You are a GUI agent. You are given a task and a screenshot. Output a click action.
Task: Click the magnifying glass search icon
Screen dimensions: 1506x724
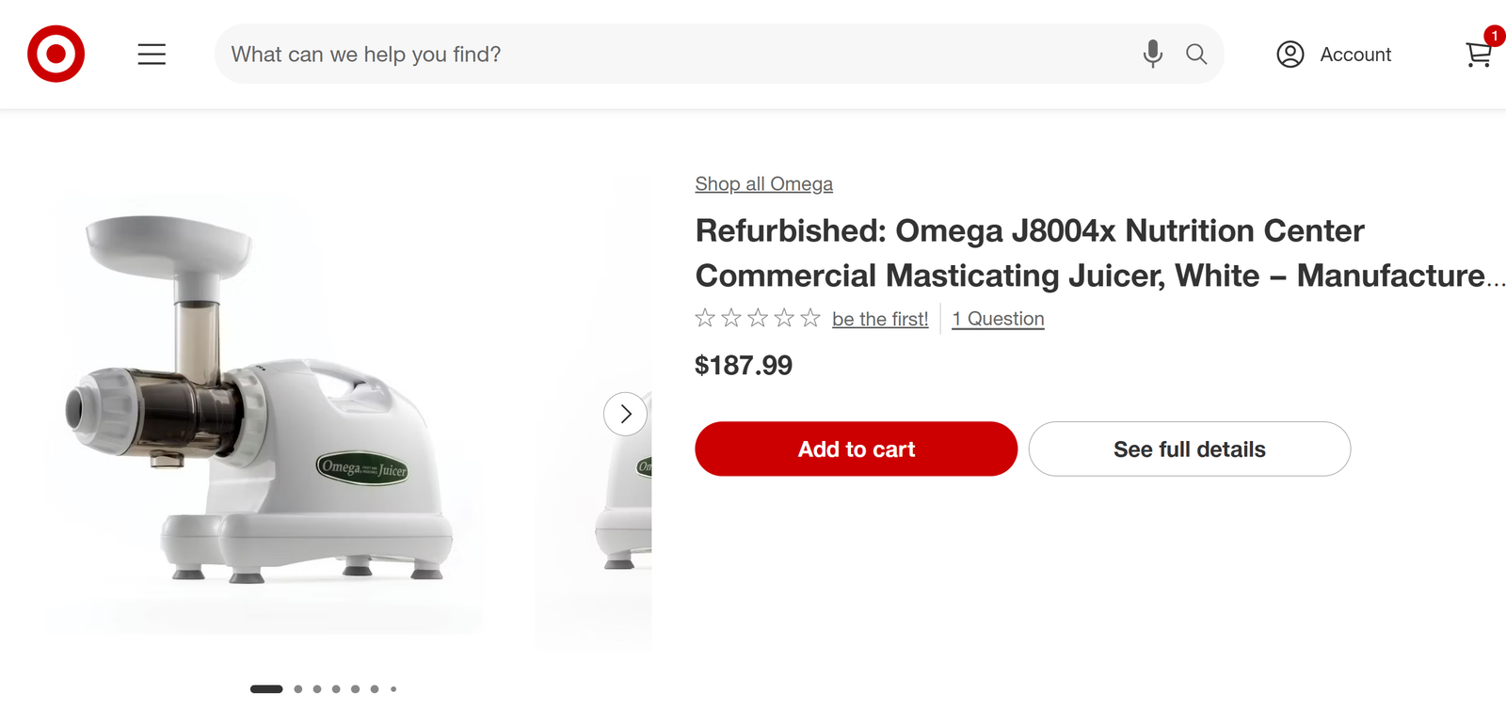[1196, 54]
